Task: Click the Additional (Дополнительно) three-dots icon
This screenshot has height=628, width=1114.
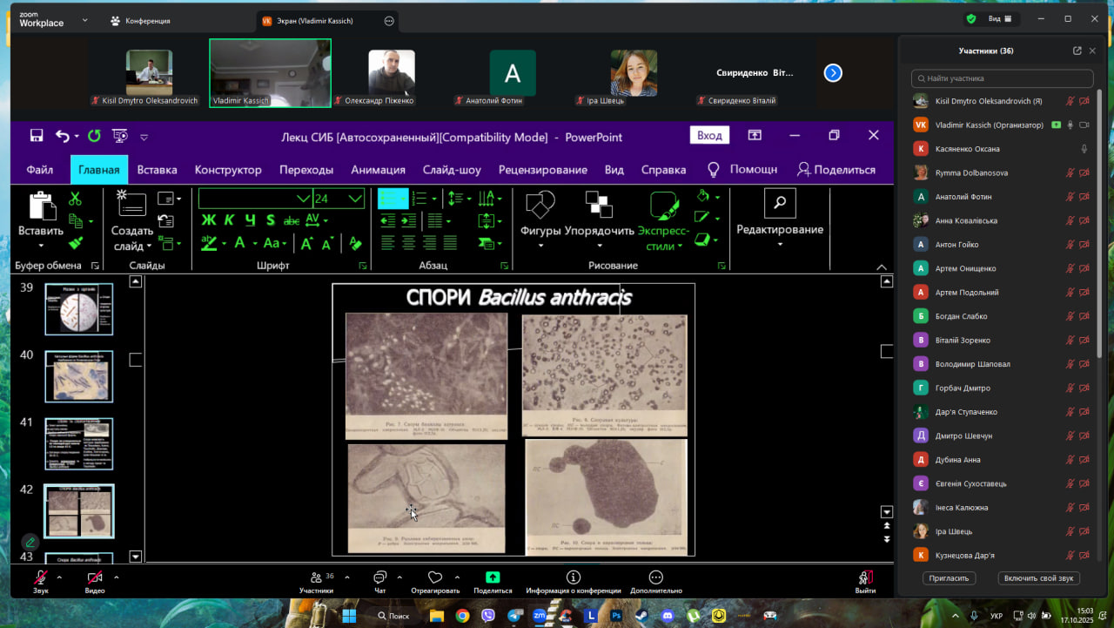Action: tap(656, 577)
